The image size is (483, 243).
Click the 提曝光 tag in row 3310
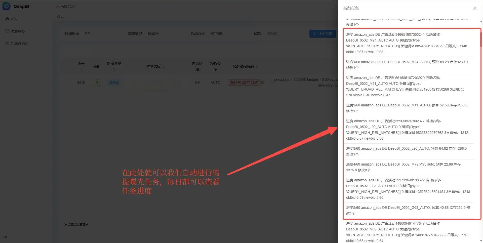[114, 83]
